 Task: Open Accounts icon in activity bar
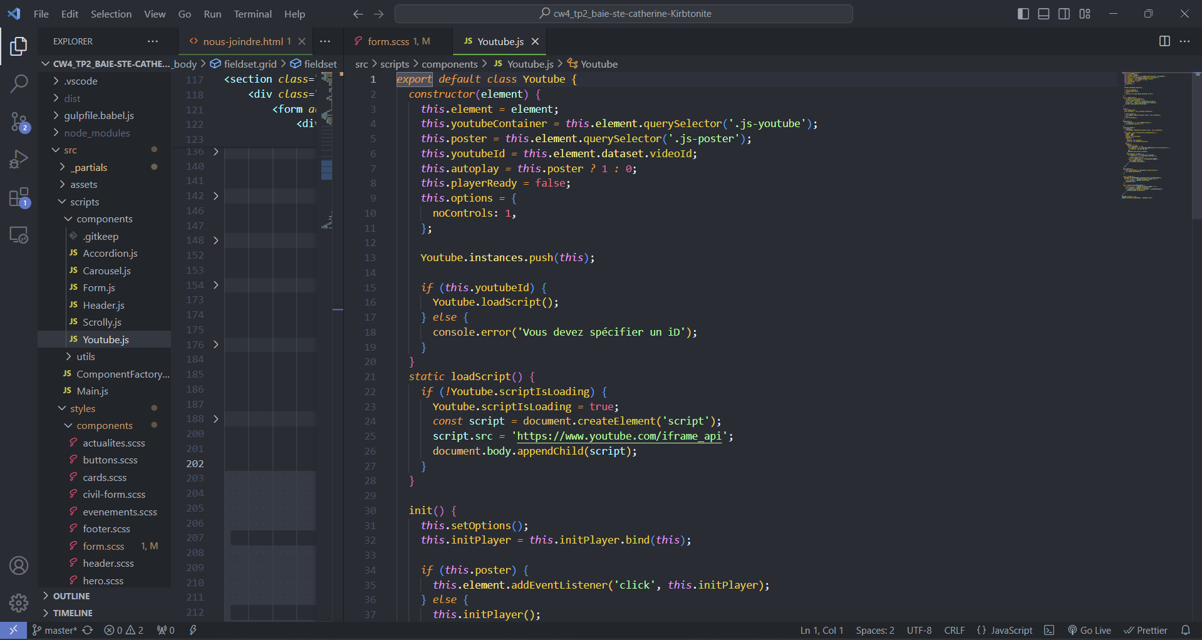click(19, 565)
